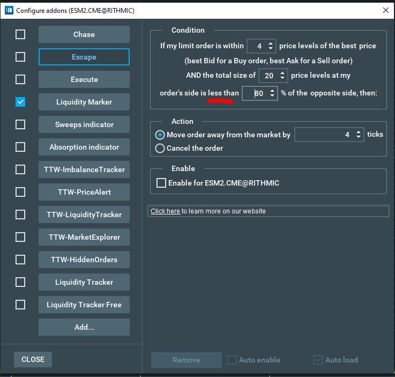Follow the Click here website link
The width and height of the screenshot is (395, 377).
coord(165,211)
